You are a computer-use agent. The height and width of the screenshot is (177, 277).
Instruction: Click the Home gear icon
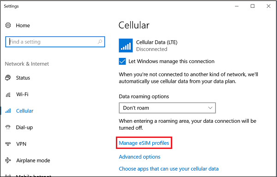(x=8, y=25)
